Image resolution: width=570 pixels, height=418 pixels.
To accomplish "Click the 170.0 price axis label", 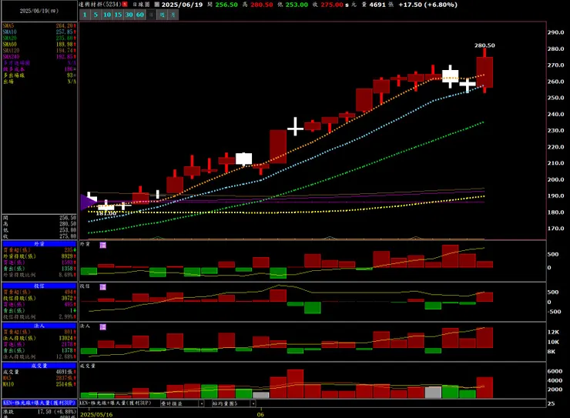I will 556,229.
